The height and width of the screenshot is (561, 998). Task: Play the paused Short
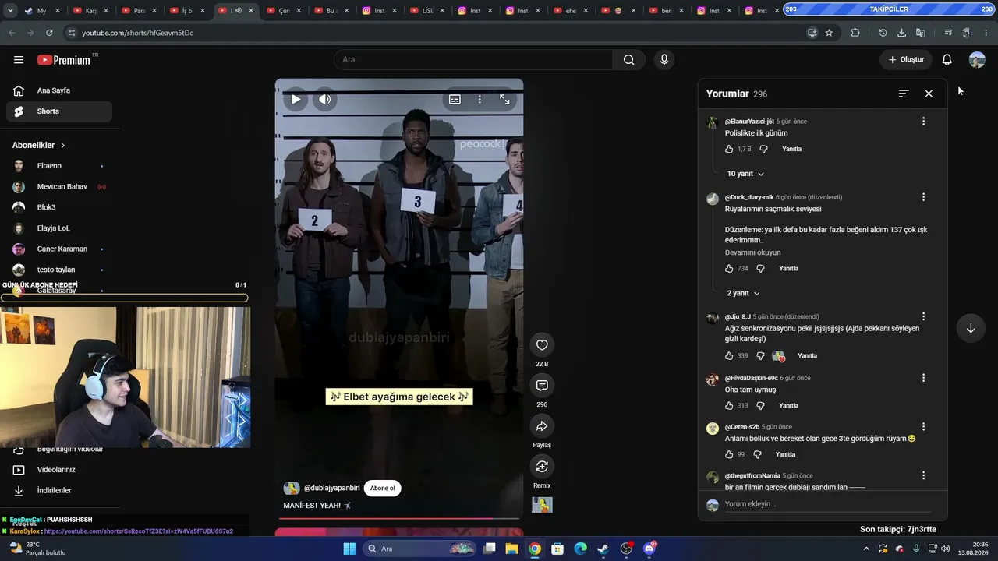pos(296,99)
